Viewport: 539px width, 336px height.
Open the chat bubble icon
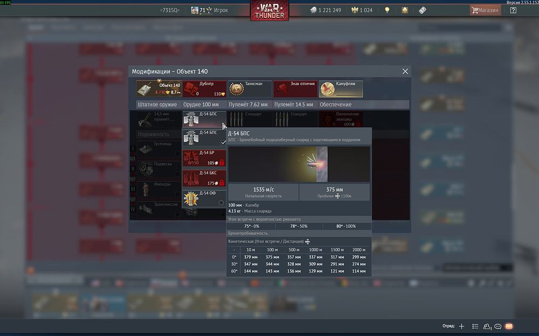[497, 326]
